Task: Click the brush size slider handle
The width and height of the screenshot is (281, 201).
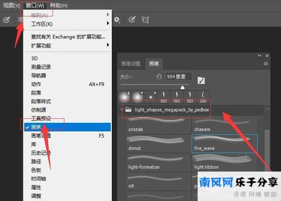Action: (x=183, y=87)
